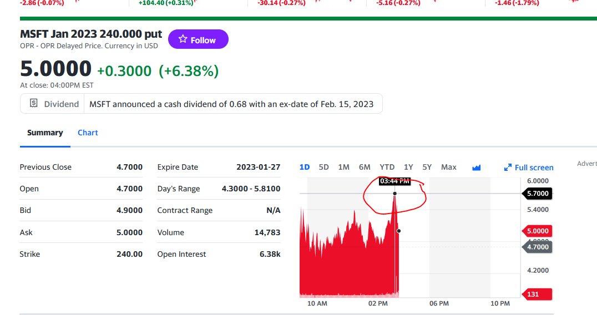This screenshot has width=597, height=315.
Task: Click the Strike value 240.00
Action: (x=129, y=254)
